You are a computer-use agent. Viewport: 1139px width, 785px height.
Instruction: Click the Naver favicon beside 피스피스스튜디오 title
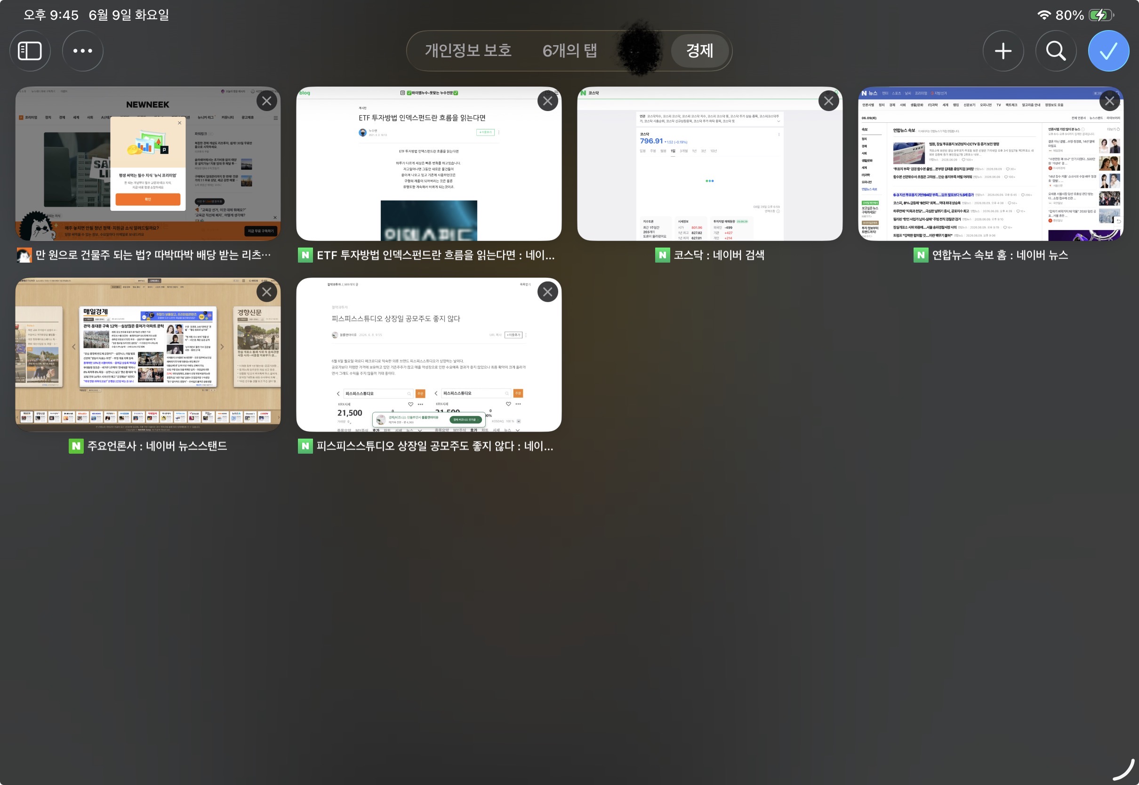point(305,446)
